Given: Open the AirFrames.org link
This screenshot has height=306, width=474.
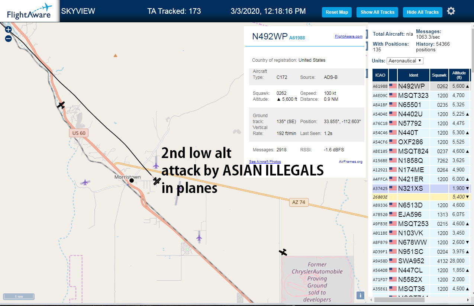Looking at the screenshot, I should [351, 161].
